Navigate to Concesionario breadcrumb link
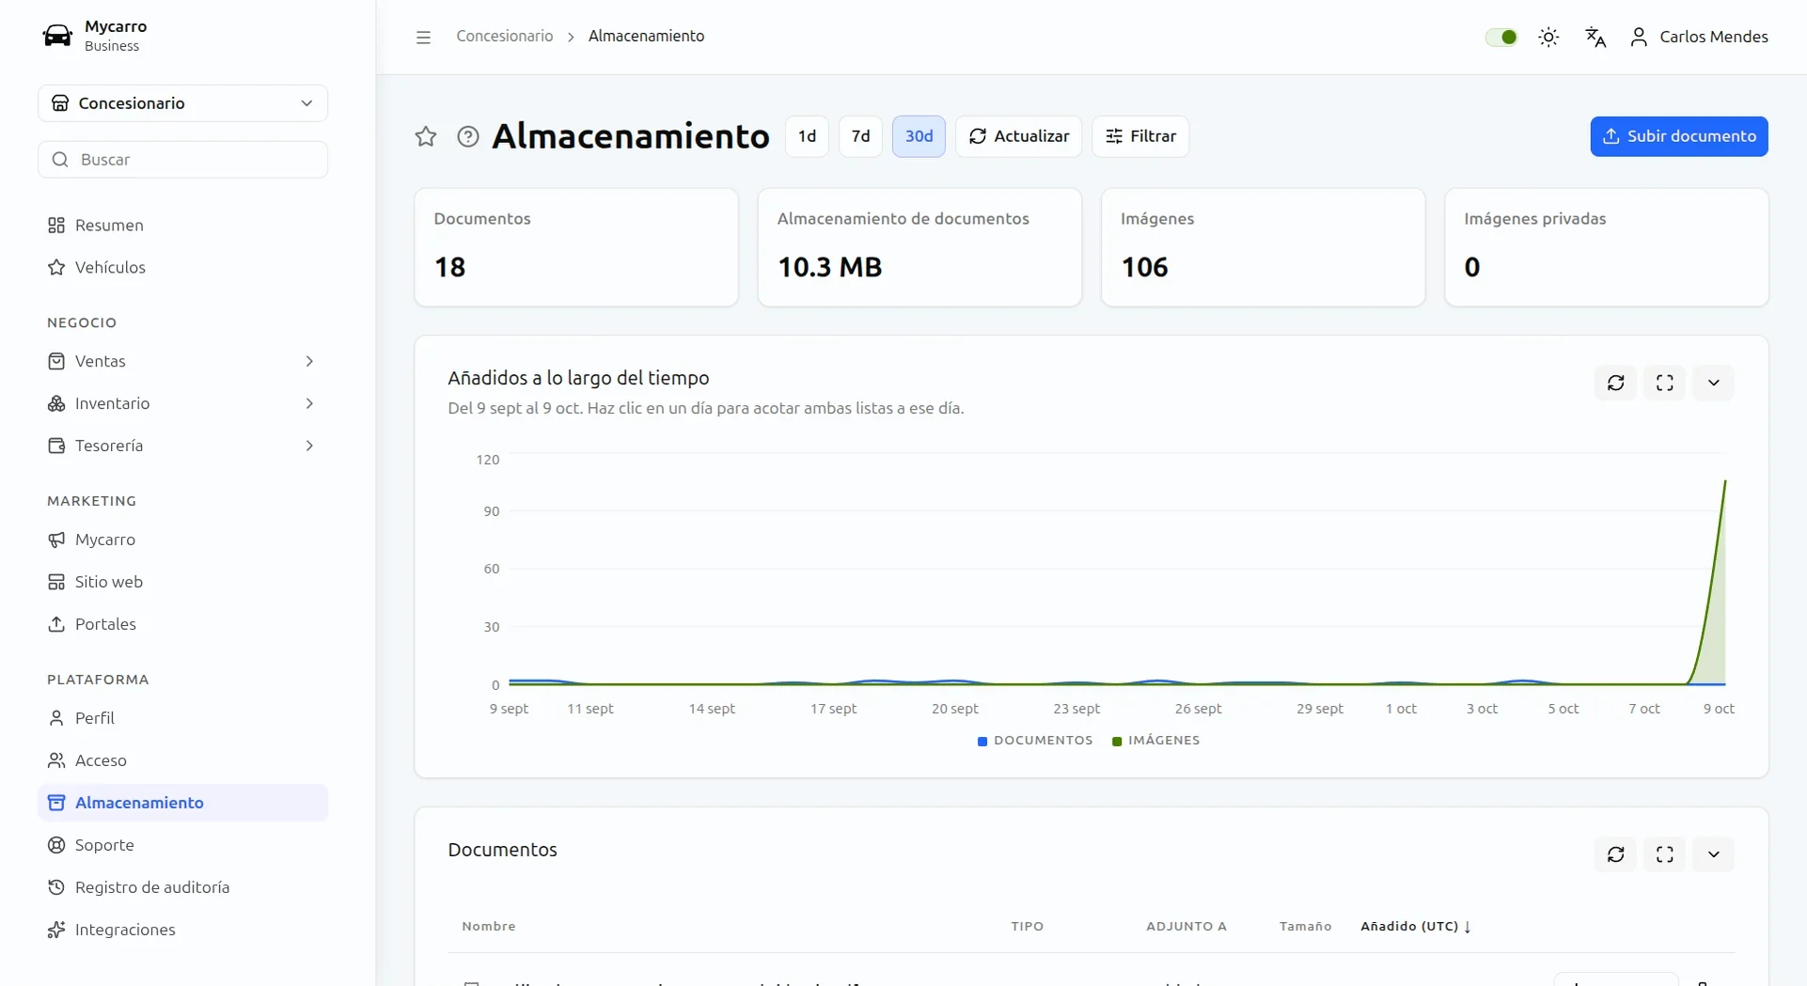 point(505,37)
